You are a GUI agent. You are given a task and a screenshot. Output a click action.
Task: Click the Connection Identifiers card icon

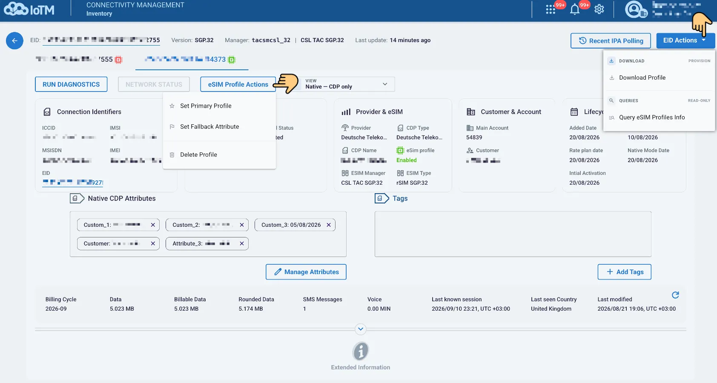pos(47,112)
